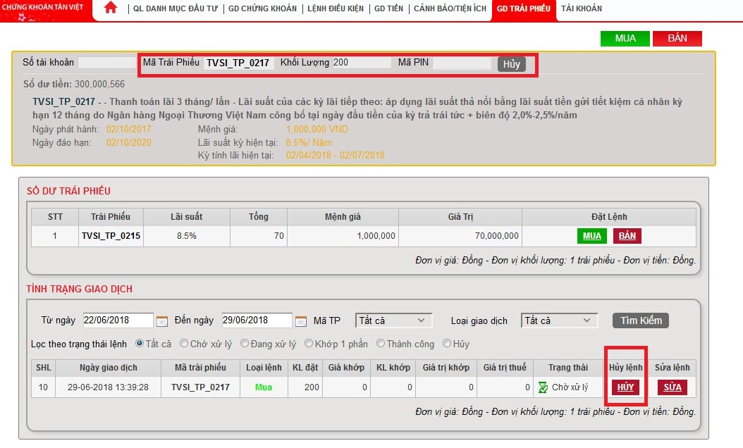The image size is (743, 448).
Task: Cancel order 10 with the HỦY button
Action: (x=625, y=387)
